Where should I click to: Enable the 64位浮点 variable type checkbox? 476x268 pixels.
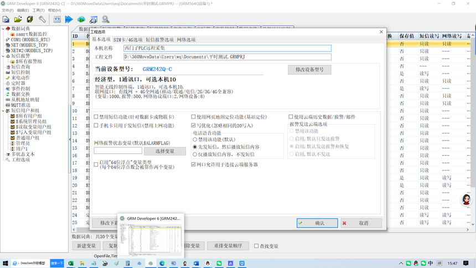click(x=96, y=164)
